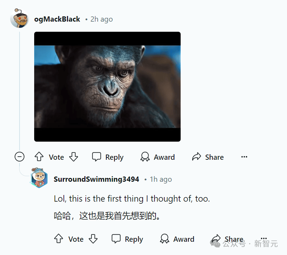Share SurroundSwimming3494's reply
The height and width of the screenshot is (255, 287).
[227, 239]
